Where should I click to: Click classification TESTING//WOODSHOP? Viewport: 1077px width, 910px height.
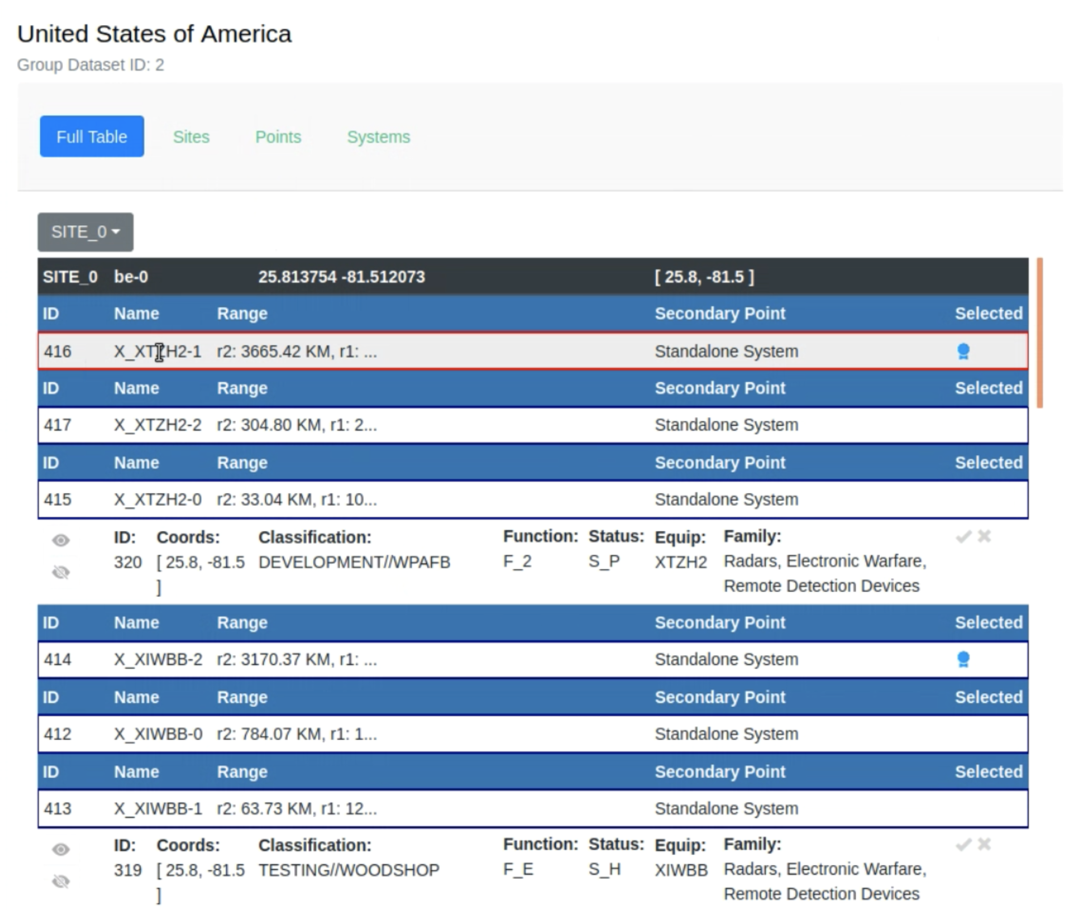coord(349,870)
